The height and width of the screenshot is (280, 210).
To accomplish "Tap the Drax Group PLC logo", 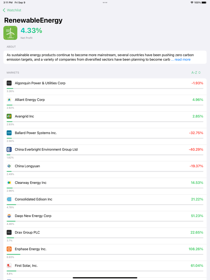I will tap(9, 232).
